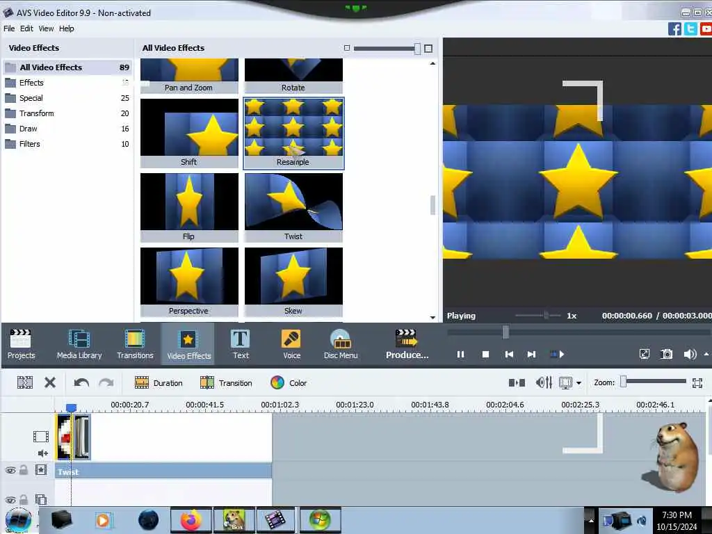Viewport: 712px width, 534px height.
Task: Take a snapshot of the preview
Action: [667, 354]
